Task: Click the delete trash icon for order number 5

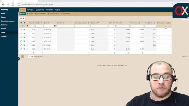Action: click(24, 41)
